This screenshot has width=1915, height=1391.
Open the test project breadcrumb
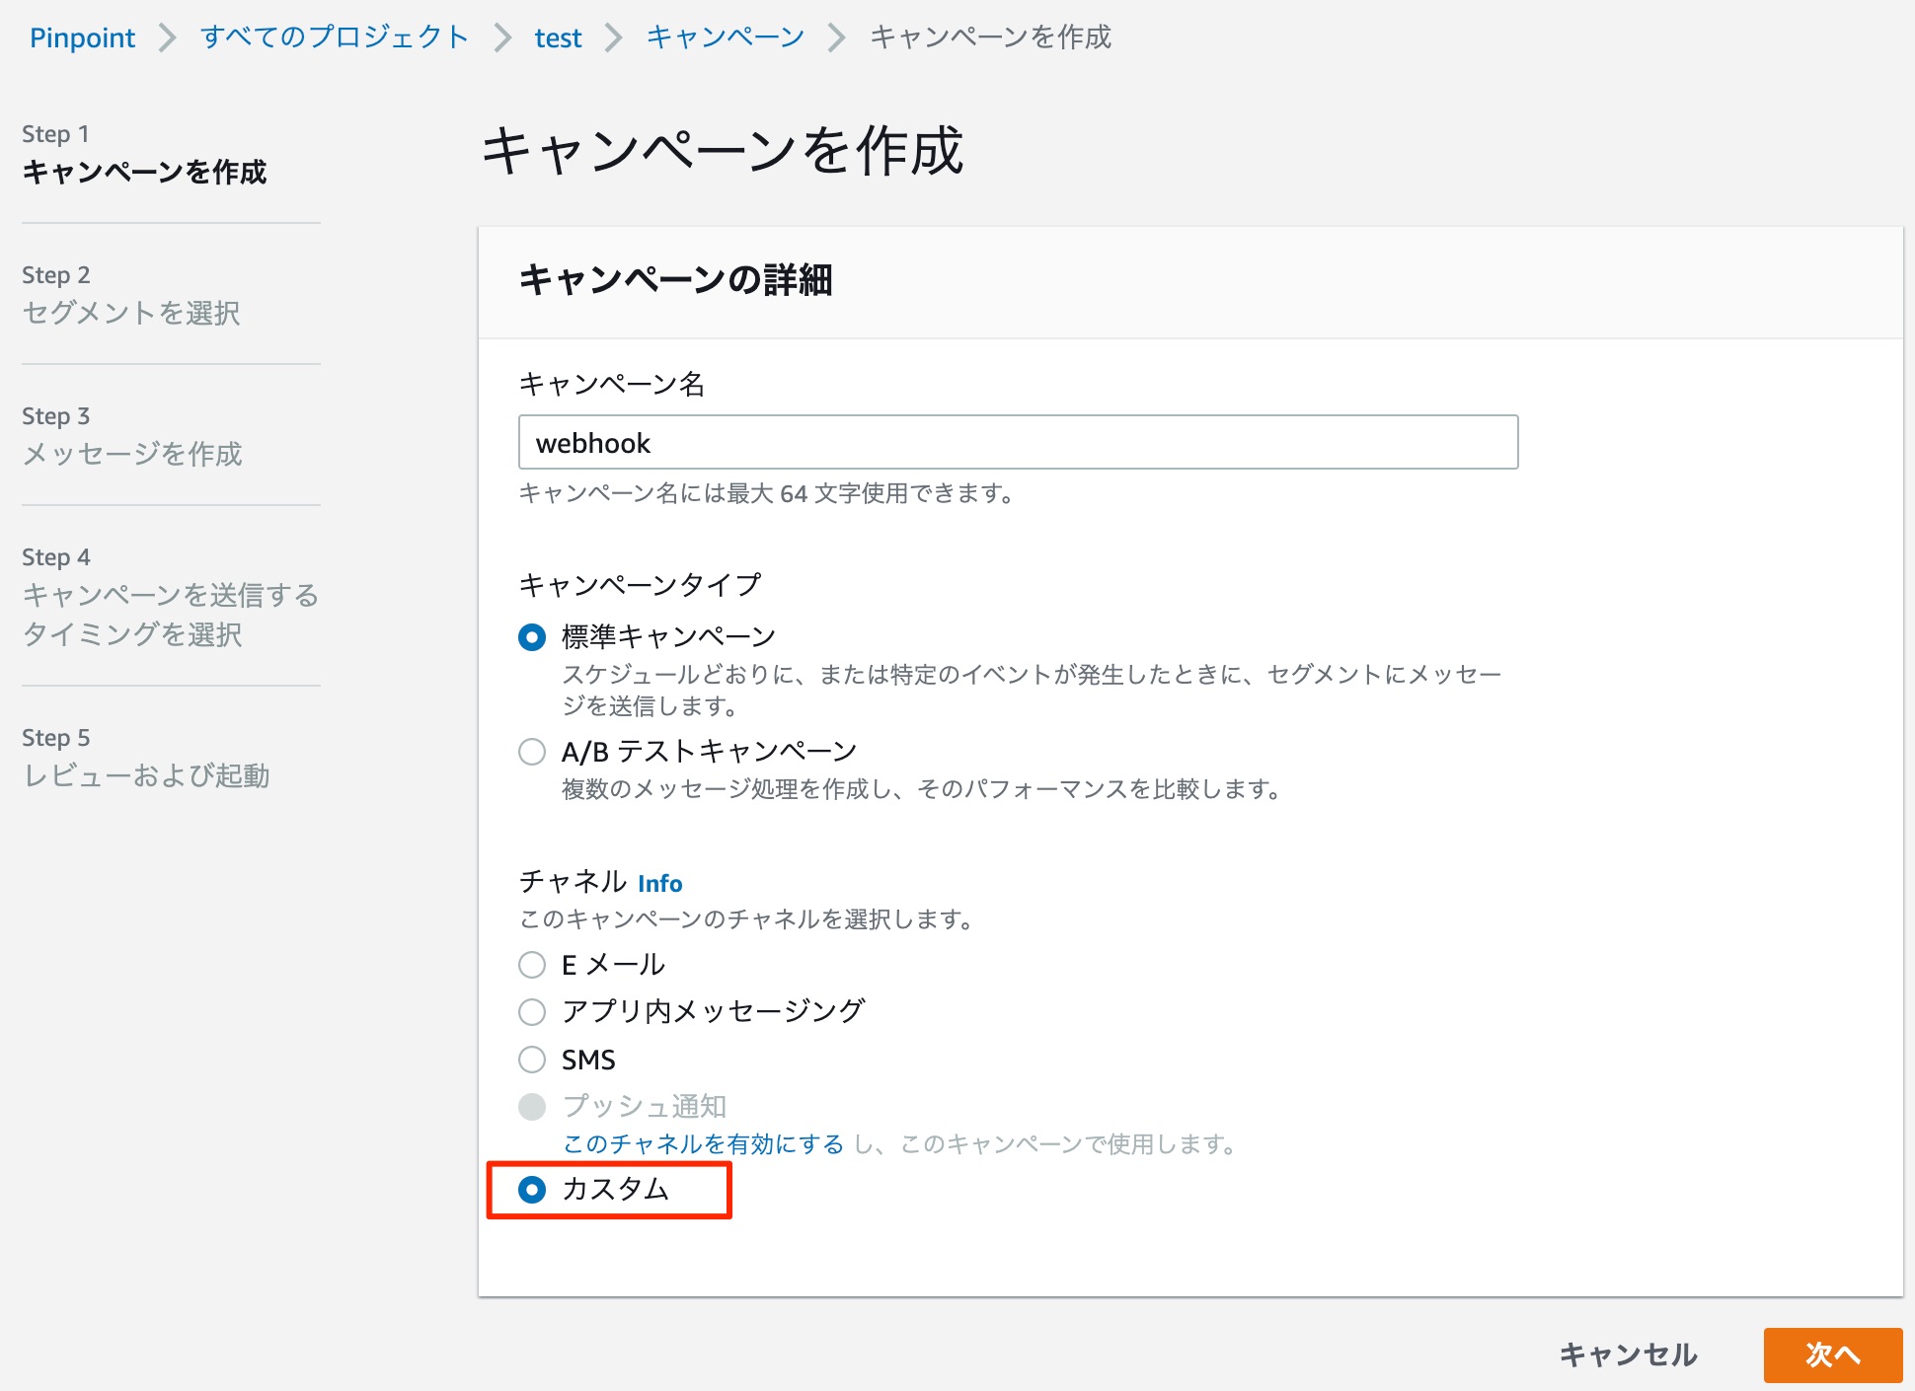pyautogui.click(x=558, y=37)
